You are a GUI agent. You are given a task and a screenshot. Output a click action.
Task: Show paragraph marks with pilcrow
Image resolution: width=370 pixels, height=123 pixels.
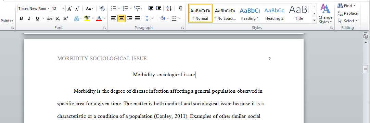(180, 9)
